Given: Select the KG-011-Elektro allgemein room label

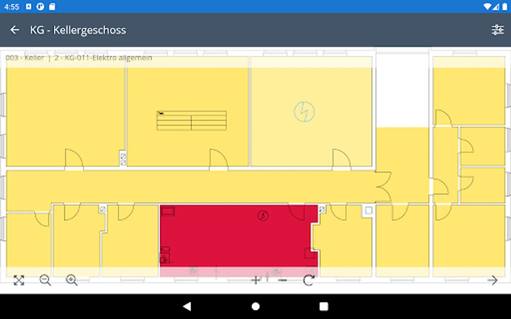Looking at the screenshot, I should [103, 58].
